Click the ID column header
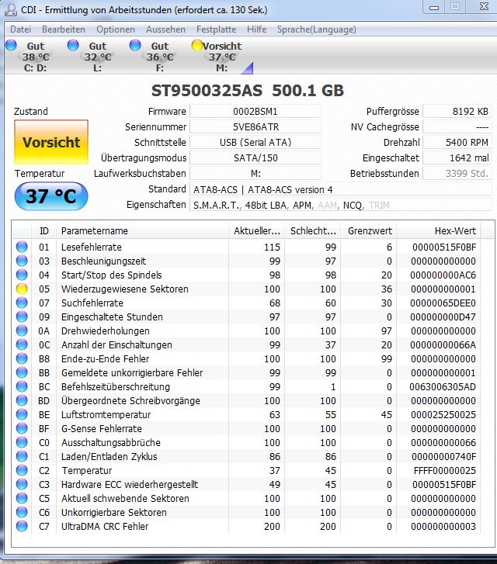497x564 pixels. coord(44,230)
